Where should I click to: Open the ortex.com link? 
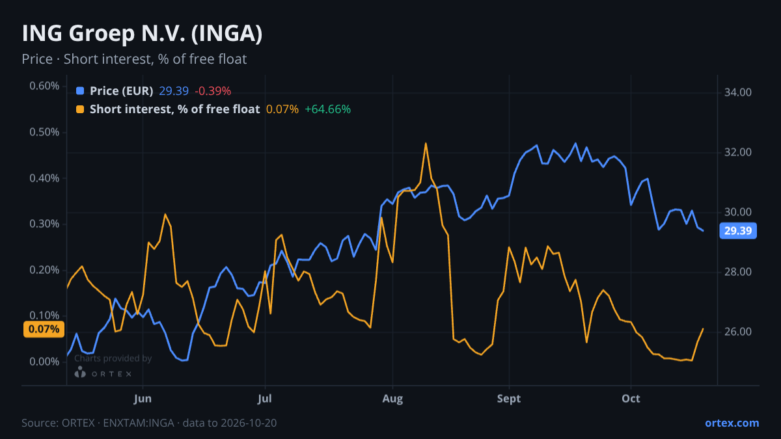(x=732, y=423)
